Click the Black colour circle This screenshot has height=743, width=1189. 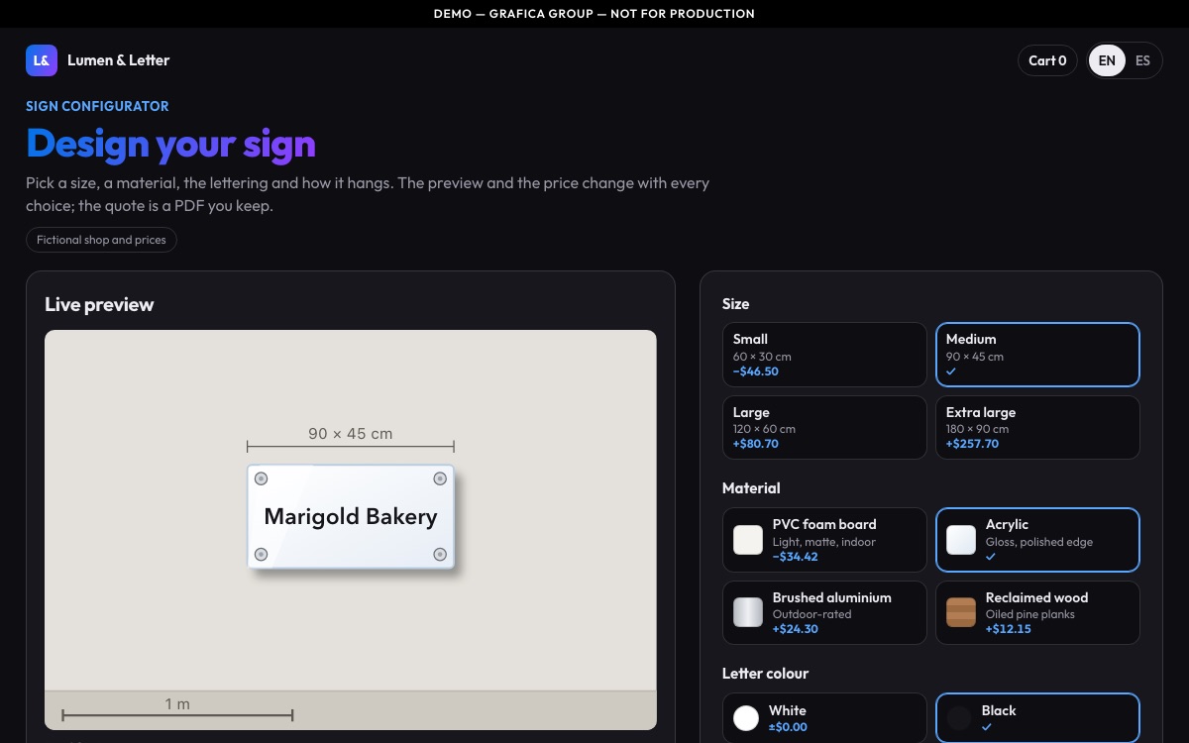(959, 718)
